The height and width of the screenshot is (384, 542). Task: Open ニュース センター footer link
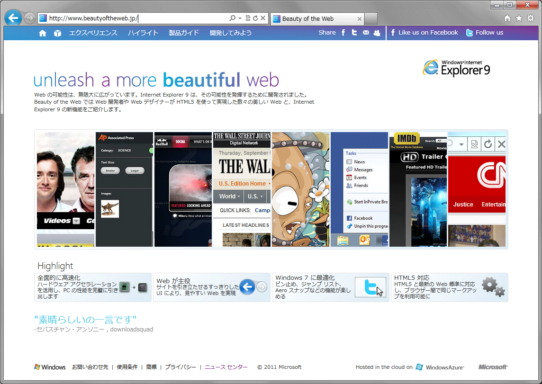(226, 367)
